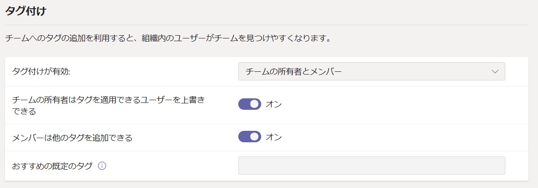This screenshot has height=188, width=538.
Task: Click the info icon beside おすすめの既定のタグ
Action: coord(102,166)
